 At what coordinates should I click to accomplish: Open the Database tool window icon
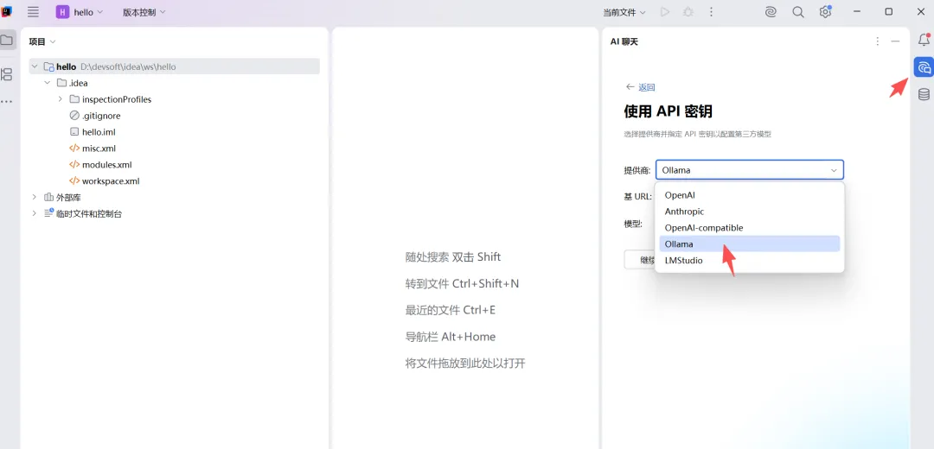point(924,94)
